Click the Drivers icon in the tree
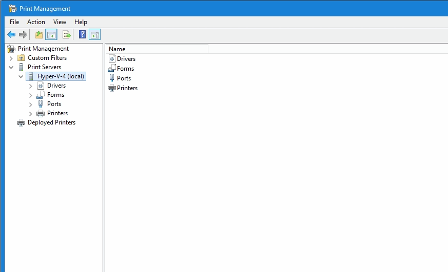 coord(41,86)
